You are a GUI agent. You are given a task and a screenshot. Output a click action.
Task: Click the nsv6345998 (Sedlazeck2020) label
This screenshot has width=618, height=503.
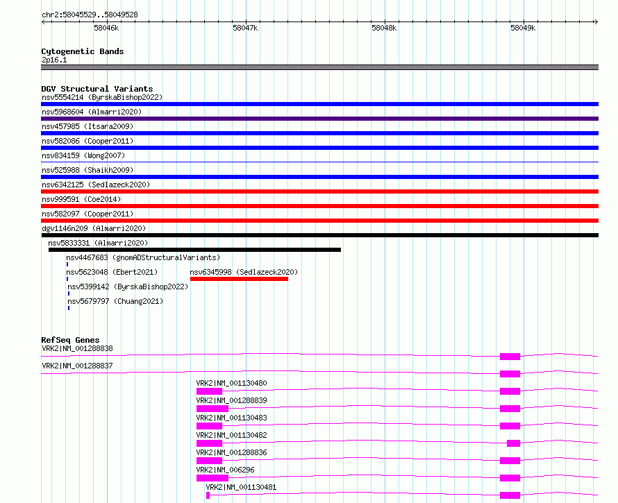244,272
